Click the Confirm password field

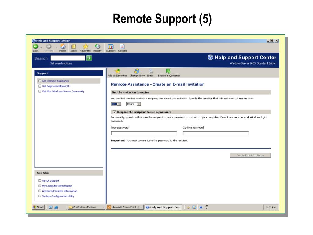[x=216, y=133]
